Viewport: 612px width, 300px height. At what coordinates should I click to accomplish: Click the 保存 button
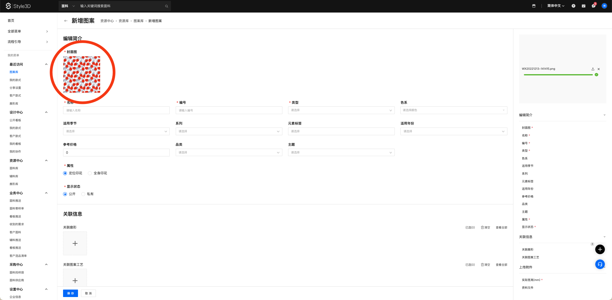(x=71, y=293)
